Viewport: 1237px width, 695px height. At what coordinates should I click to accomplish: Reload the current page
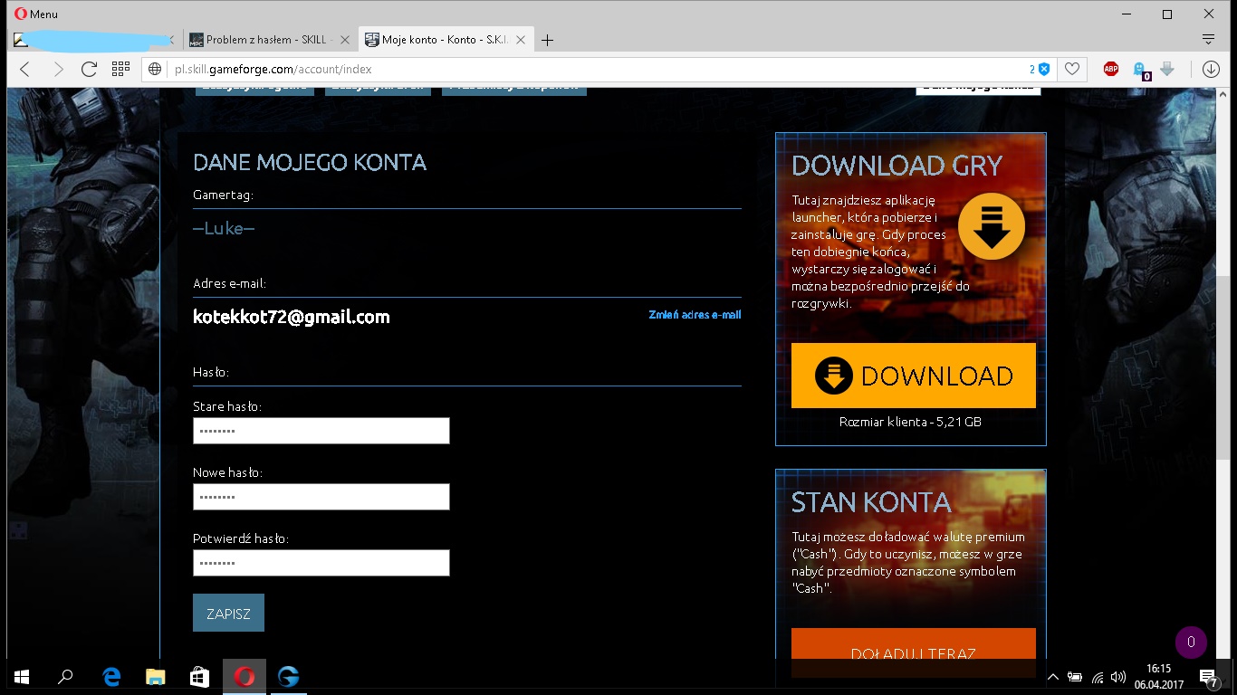pyautogui.click(x=89, y=69)
